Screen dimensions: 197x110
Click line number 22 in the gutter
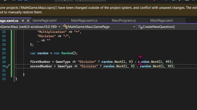click(x=4, y=32)
